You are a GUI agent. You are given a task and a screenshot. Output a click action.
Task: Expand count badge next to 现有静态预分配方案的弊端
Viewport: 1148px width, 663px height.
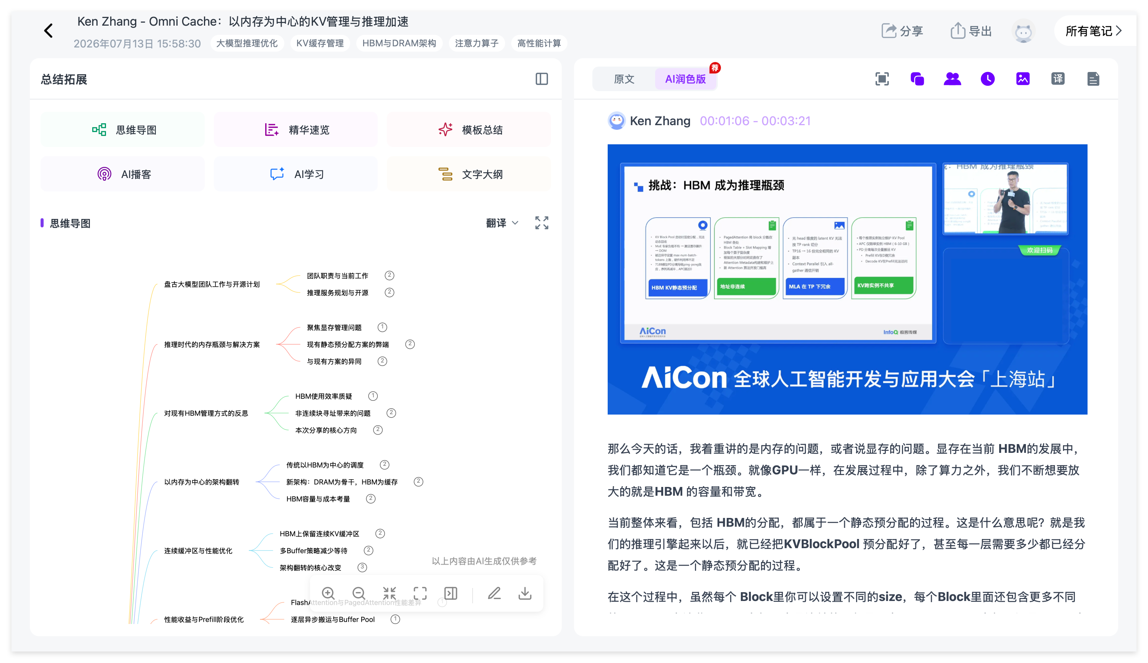[x=410, y=344]
